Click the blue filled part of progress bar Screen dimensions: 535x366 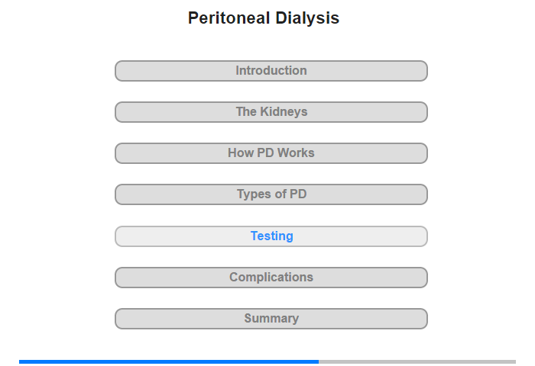click(168, 361)
